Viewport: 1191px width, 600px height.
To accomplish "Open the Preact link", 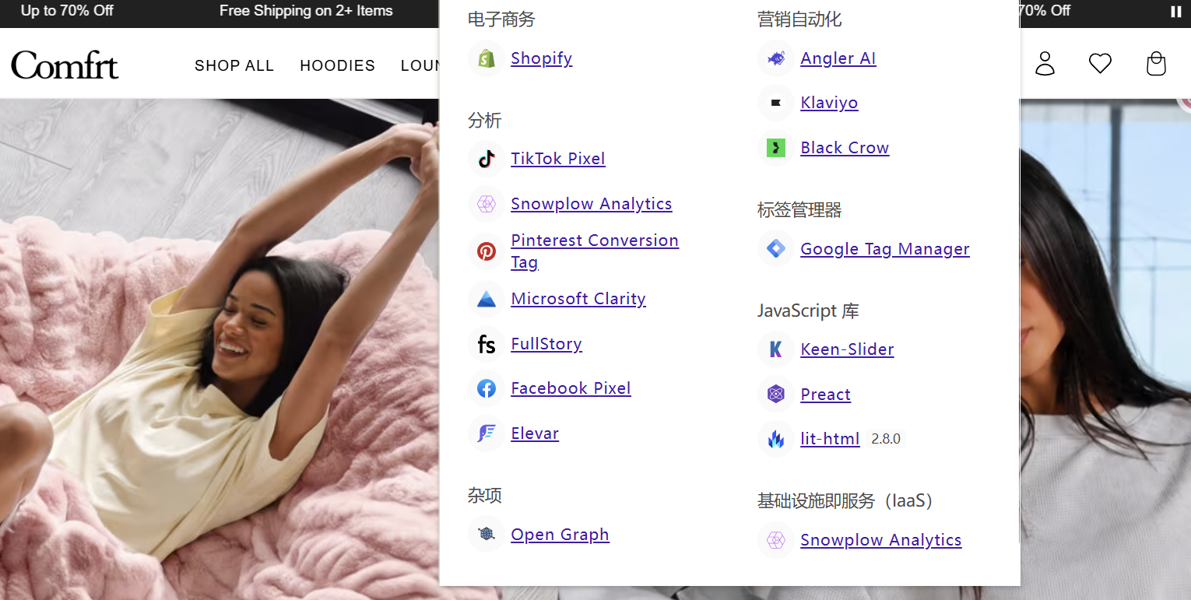I will (825, 395).
